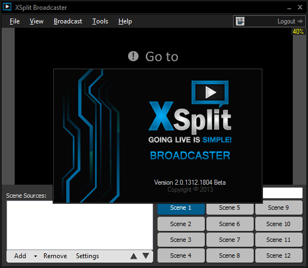
Task: Click the Add source button
Action: (20, 256)
